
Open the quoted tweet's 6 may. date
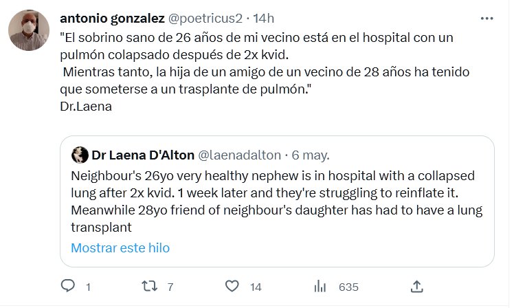click(x=311, y=153)
